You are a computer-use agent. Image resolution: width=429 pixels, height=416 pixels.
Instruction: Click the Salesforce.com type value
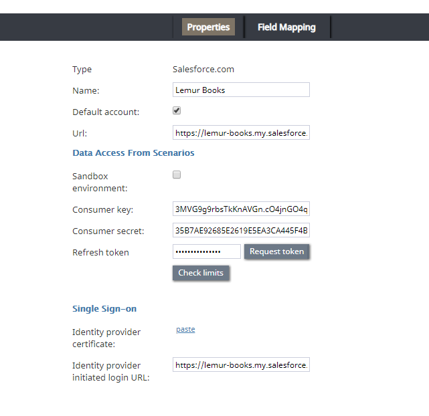pos(203,69)
